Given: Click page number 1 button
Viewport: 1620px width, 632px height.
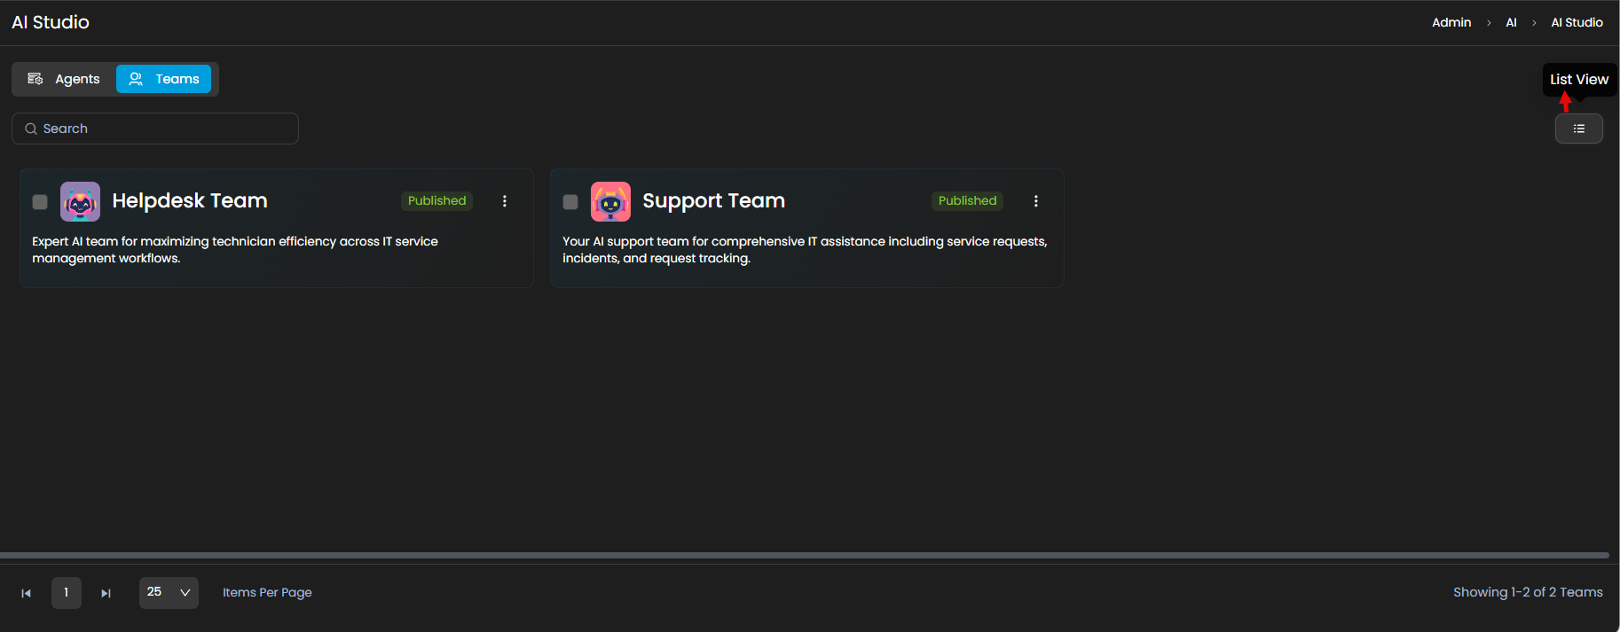Looking at the screenshot, I should click(67, 592).
